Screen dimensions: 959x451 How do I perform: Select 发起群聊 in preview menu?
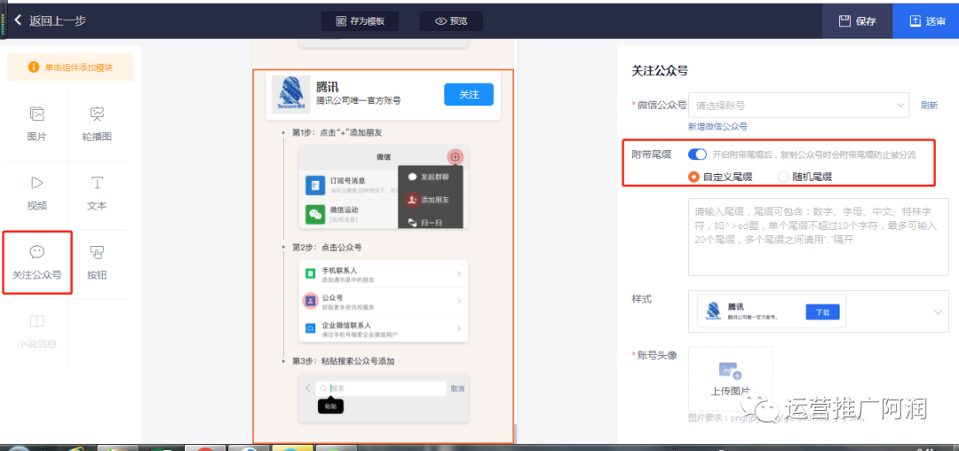click(x=430, y=177)
